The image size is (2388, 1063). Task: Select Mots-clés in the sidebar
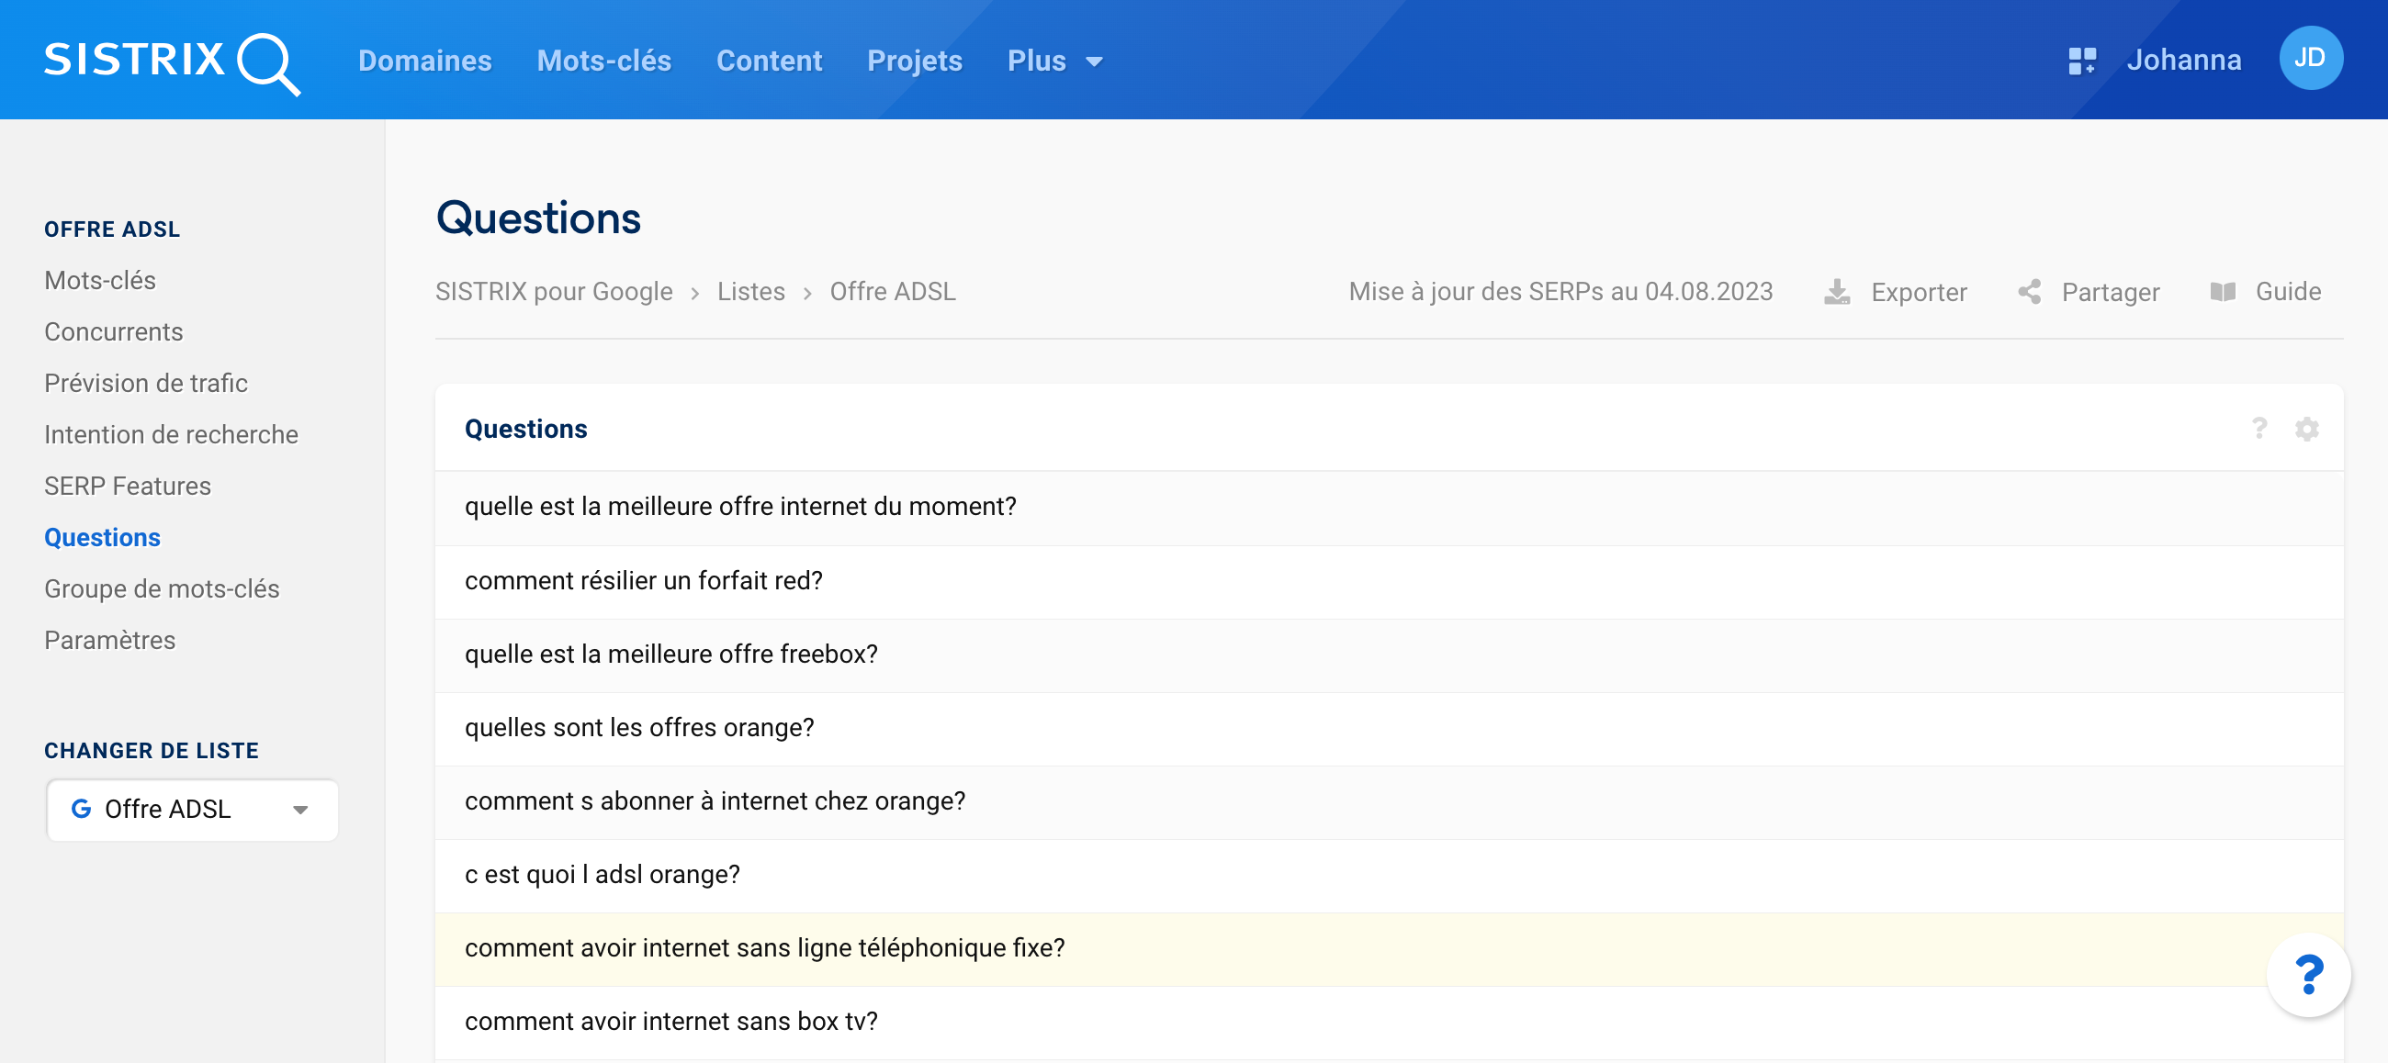(100, 280)
